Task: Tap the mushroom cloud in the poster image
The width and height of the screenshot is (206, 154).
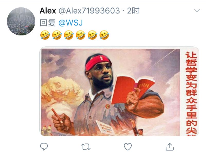Action: pyautogui.click(x=62, y=95)
